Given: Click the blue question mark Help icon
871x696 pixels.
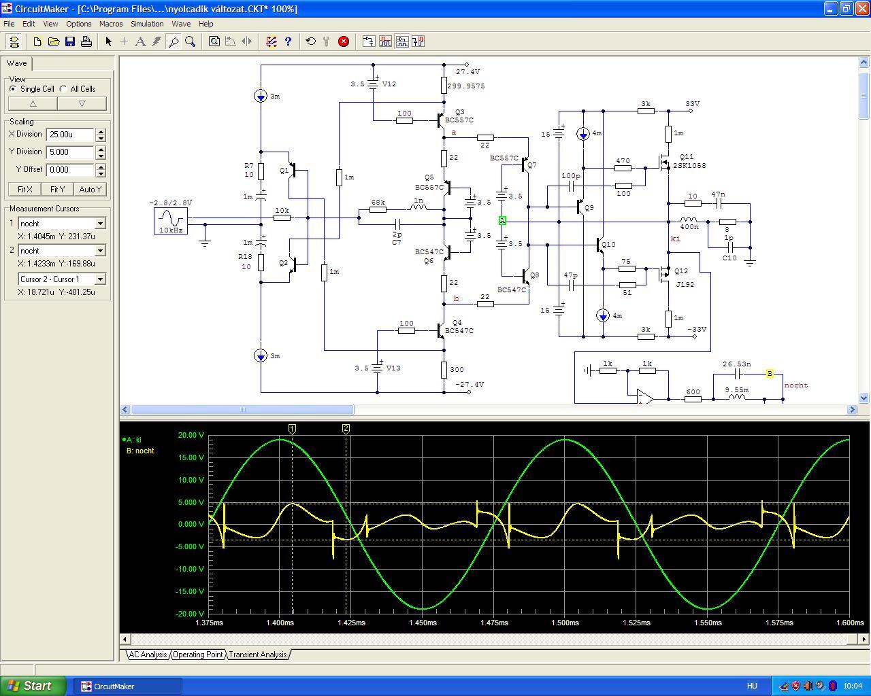Looking at the screenshot, I should pos(288,41).
